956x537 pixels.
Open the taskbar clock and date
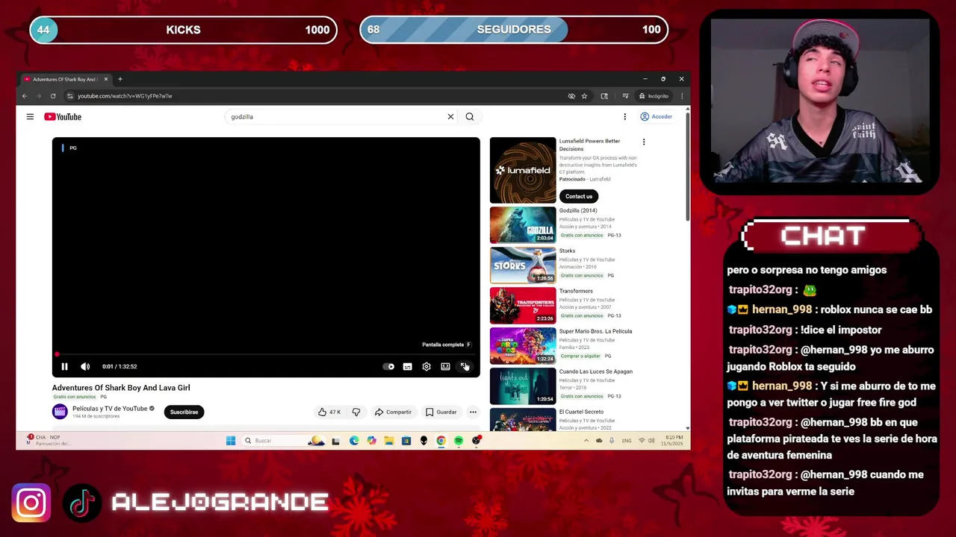674,441
